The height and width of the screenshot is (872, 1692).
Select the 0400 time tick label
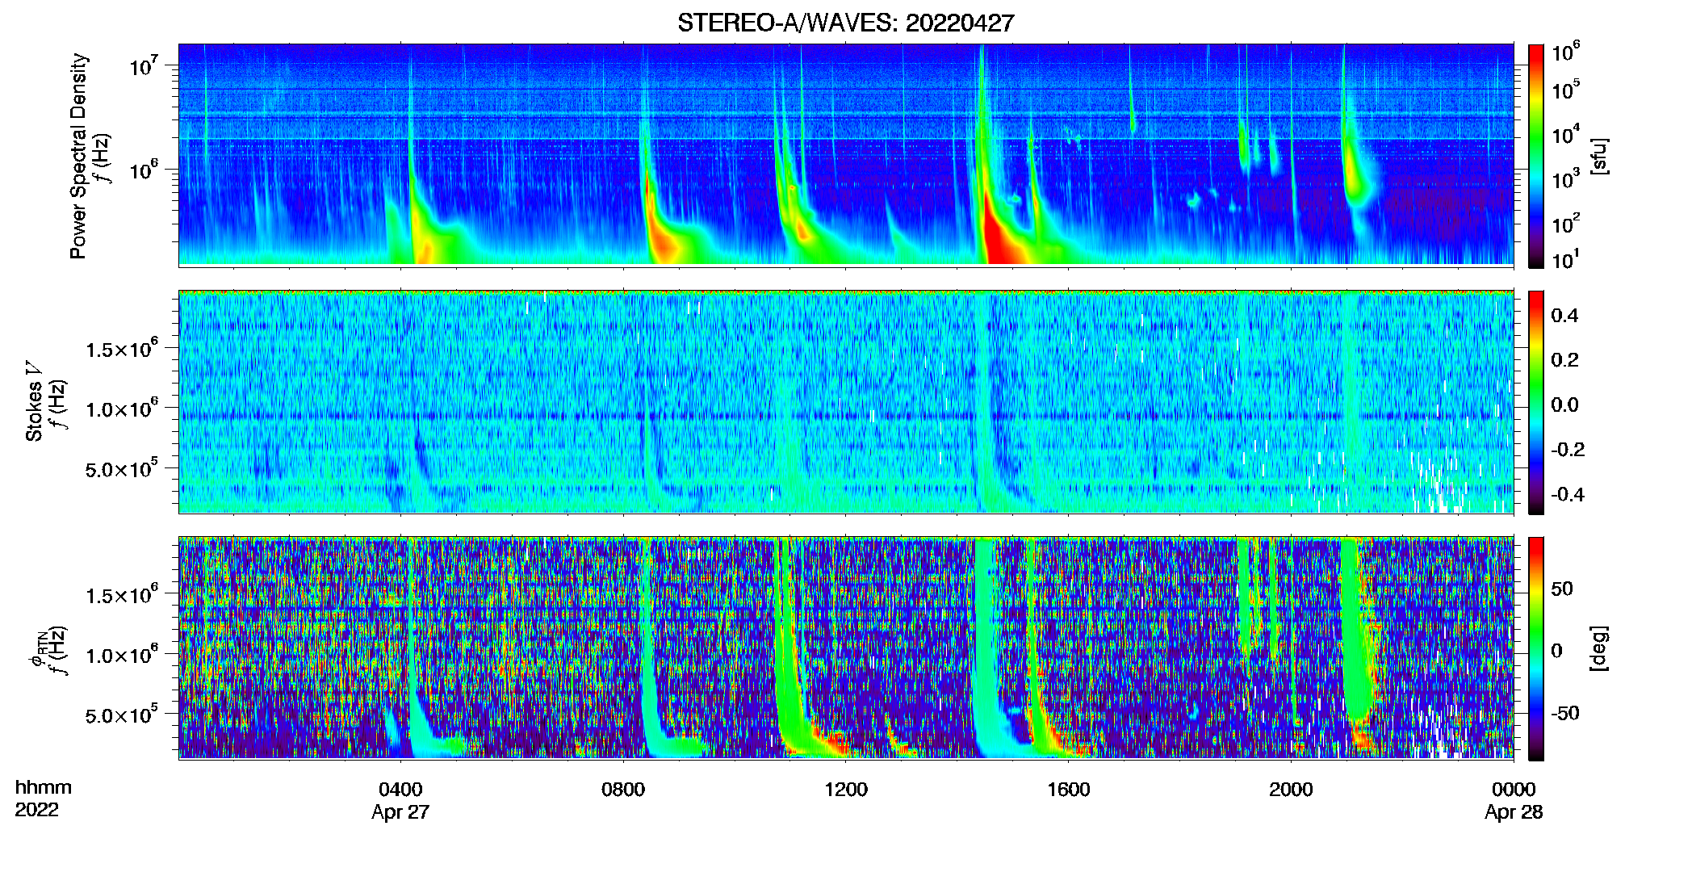[x=400, y=789]
